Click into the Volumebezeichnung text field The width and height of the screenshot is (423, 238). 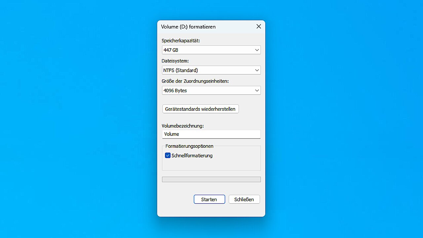click(x=211, y=134)
